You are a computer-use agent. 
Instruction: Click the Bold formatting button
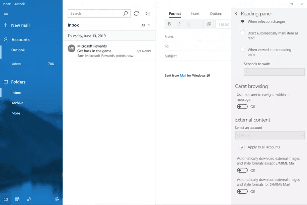(x=169, y=24)
